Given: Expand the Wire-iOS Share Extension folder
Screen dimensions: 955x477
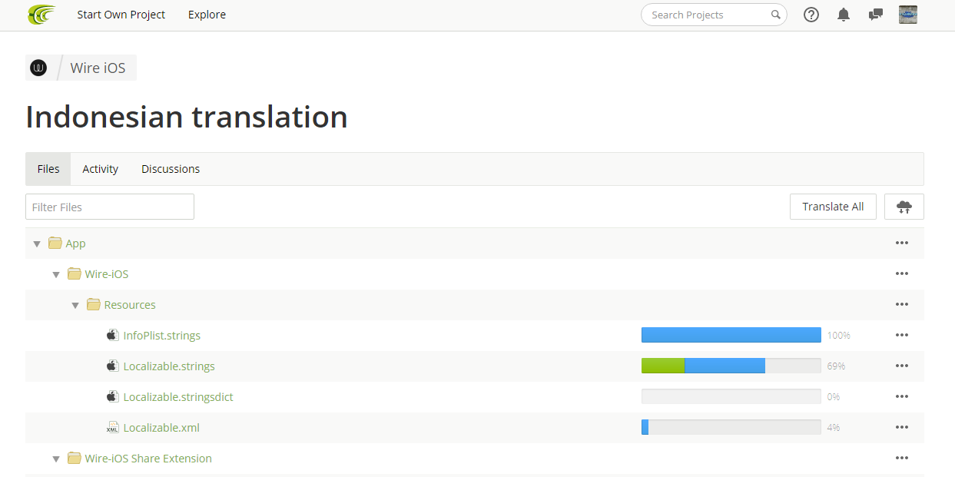Looking at the screenshot, I should 56,458.
